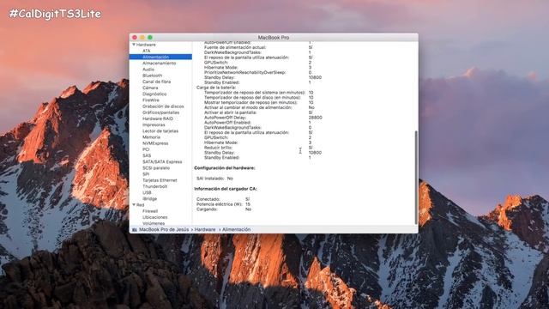Select Hardware RAID entry
Viewport: 549px width, 309px height.
pyautogui.click(x=158, y=118)
